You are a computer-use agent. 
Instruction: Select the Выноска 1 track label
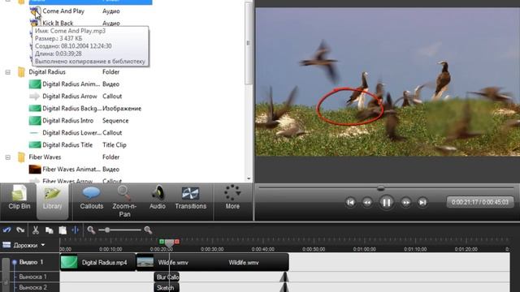(x=32, y=277)
